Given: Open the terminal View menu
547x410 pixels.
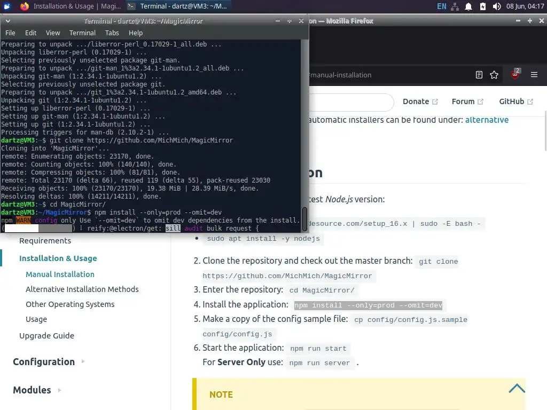Looking at the screenshot, I should [53, 33].
